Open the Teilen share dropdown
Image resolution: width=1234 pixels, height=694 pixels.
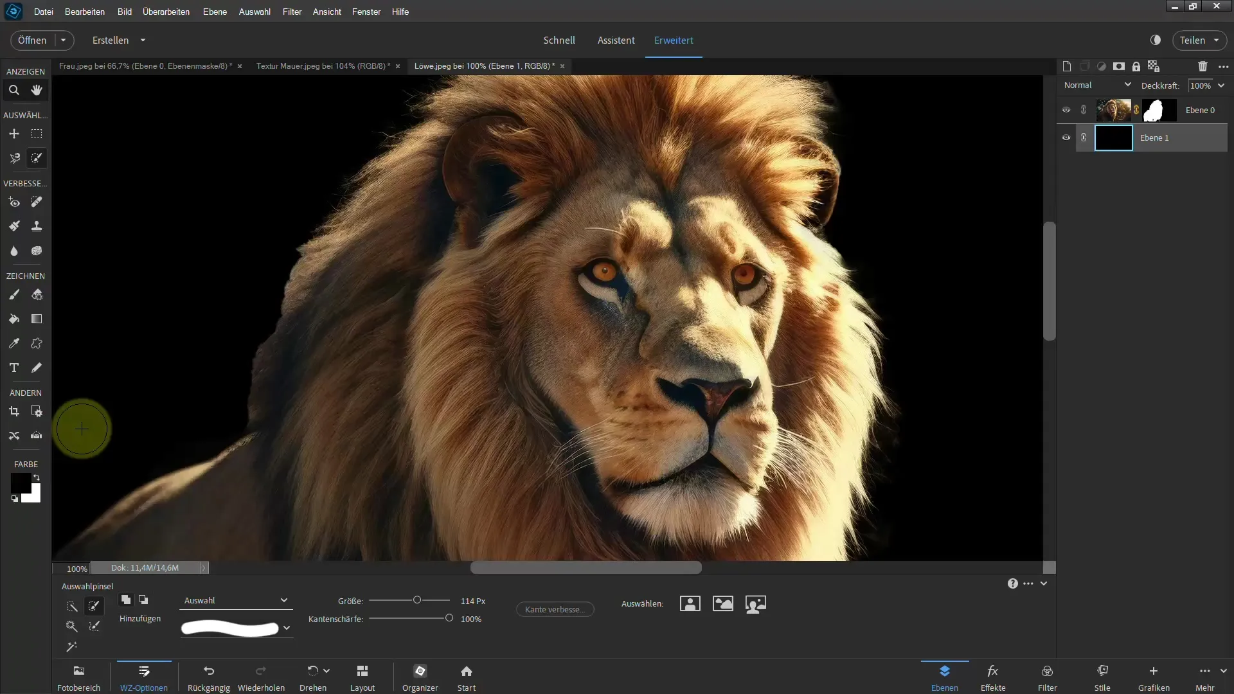(1199, 40)
